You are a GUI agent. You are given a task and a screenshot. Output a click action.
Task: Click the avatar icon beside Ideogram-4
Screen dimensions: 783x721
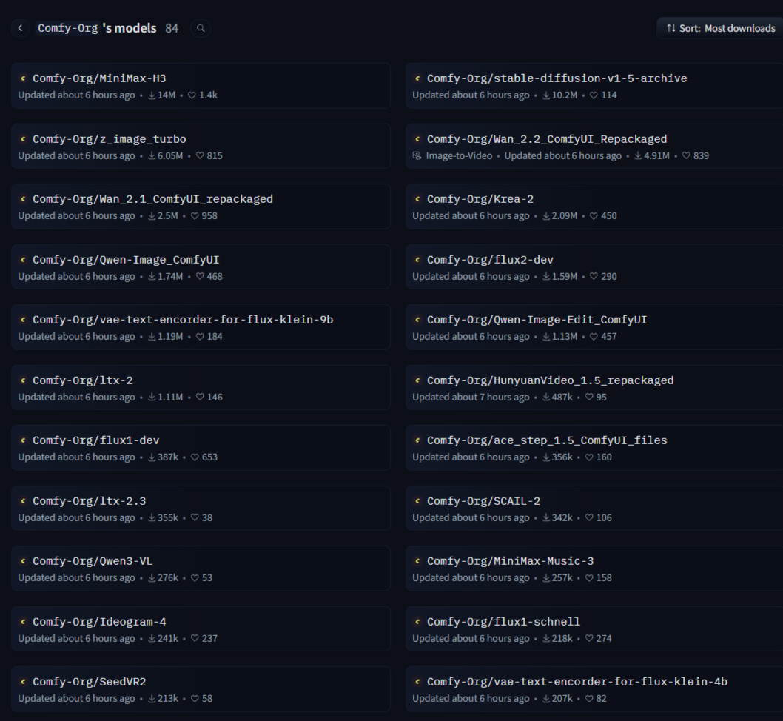click(23, 622)
